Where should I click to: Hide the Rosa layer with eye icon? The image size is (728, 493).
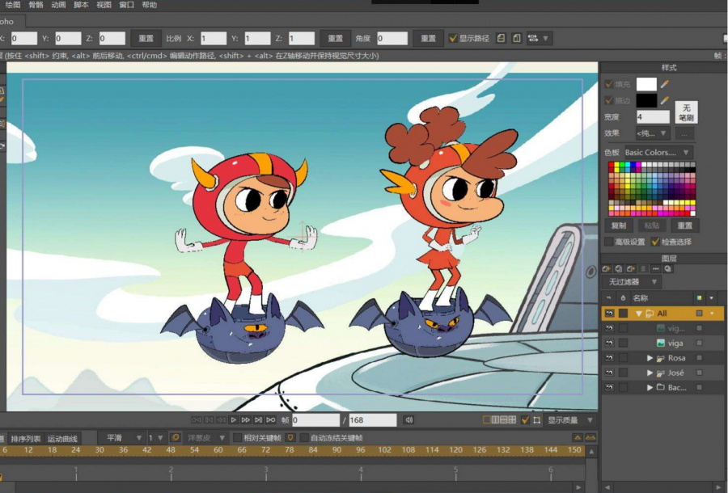point(609,358)
